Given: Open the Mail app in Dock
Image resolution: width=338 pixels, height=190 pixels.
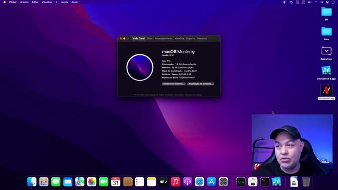Looking at the screenshot, I should tap(68, 182).
